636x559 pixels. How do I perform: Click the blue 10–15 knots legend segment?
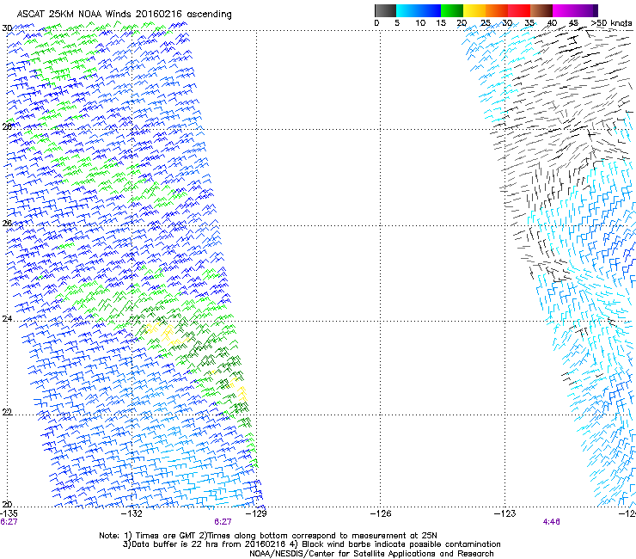coord(430,10)
